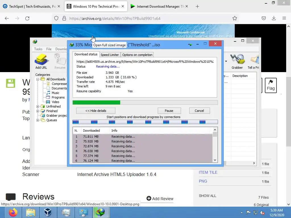This screenshot has width=291, height=218.
Task: Open the ITEM TILE download link
Action: tap(208, 172)
